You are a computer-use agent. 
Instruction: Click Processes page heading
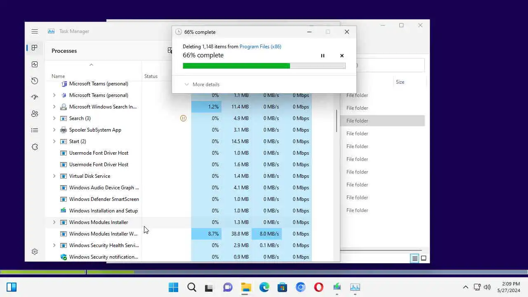coord(64,51)
